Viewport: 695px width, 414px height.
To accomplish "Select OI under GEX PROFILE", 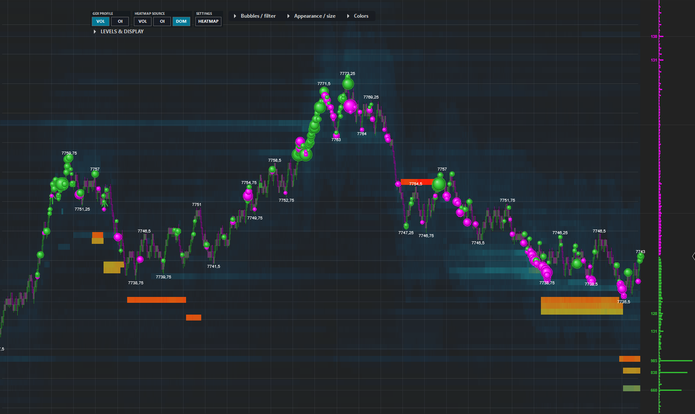I will (x=120, y=21).
